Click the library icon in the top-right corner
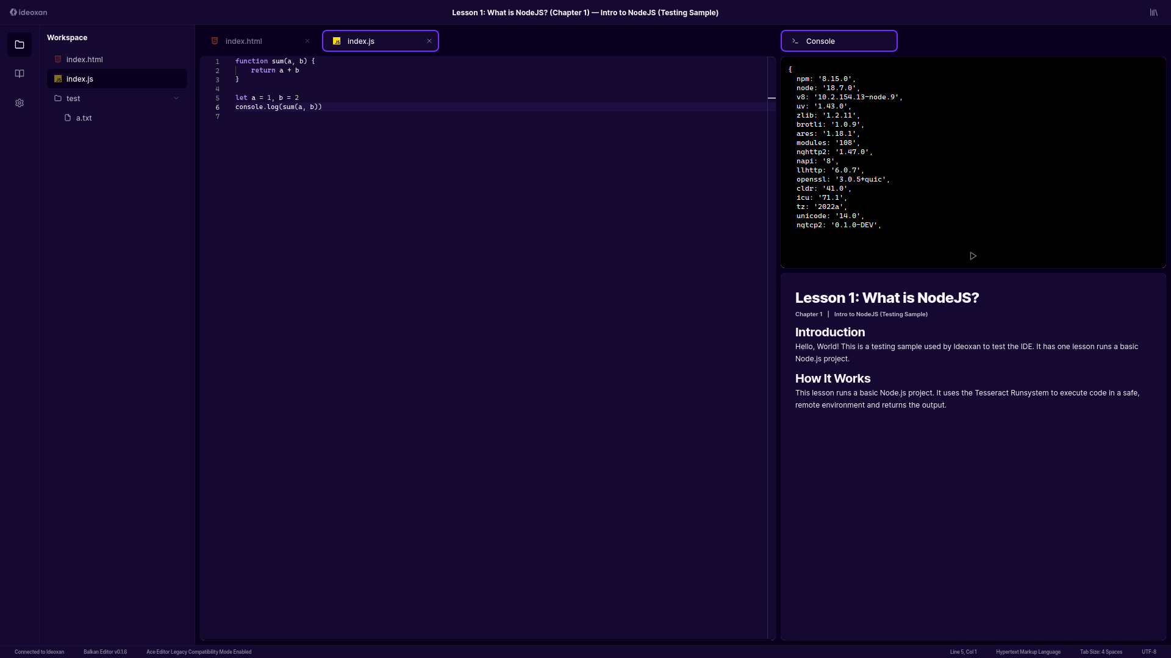Image resolution: width=1171 pixels, height=658 pixels. click(x=1153, y=12)
